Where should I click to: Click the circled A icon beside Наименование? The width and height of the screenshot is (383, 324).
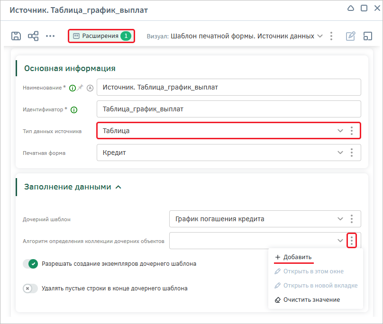point(90,88)
